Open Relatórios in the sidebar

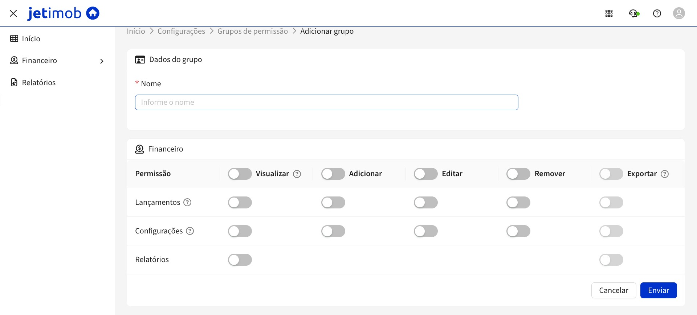pos(38,83)
